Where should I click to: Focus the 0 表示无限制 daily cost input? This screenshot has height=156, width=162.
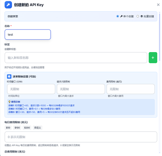pos(81,137)
